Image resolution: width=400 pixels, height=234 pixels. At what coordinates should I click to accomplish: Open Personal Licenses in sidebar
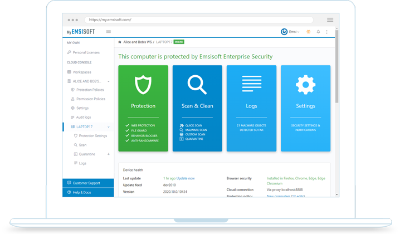pyautogui.click(x=86, y=52)
